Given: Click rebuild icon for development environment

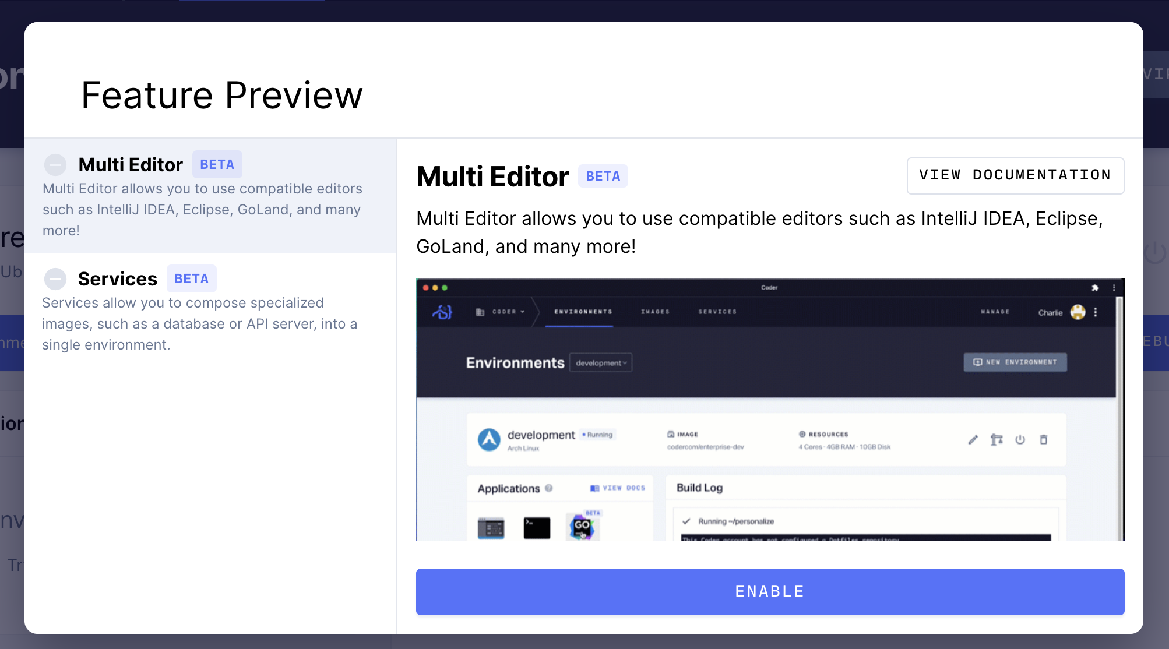Looking at the screenshot, I should (997, 440).
